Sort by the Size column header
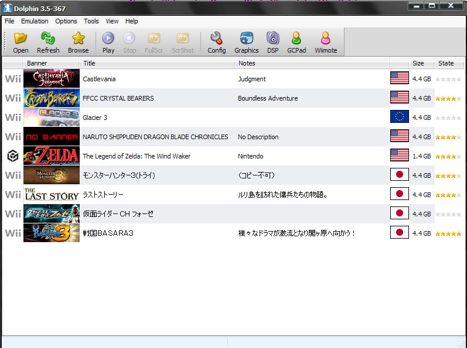 point(421,63)
